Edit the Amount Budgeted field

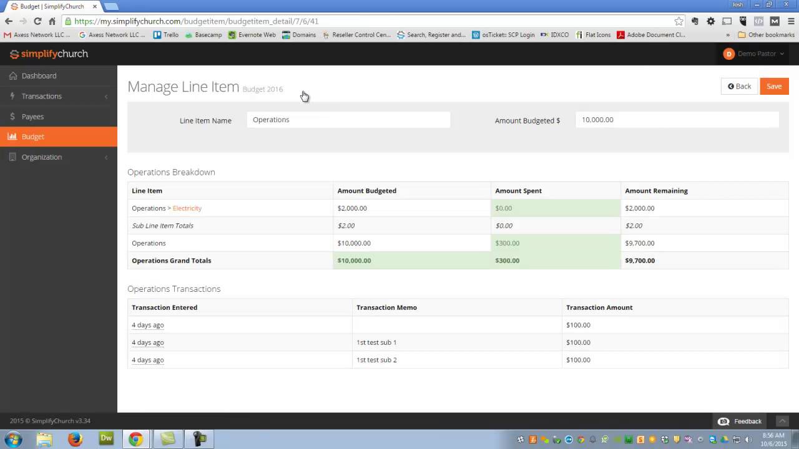tap(677, 120)
